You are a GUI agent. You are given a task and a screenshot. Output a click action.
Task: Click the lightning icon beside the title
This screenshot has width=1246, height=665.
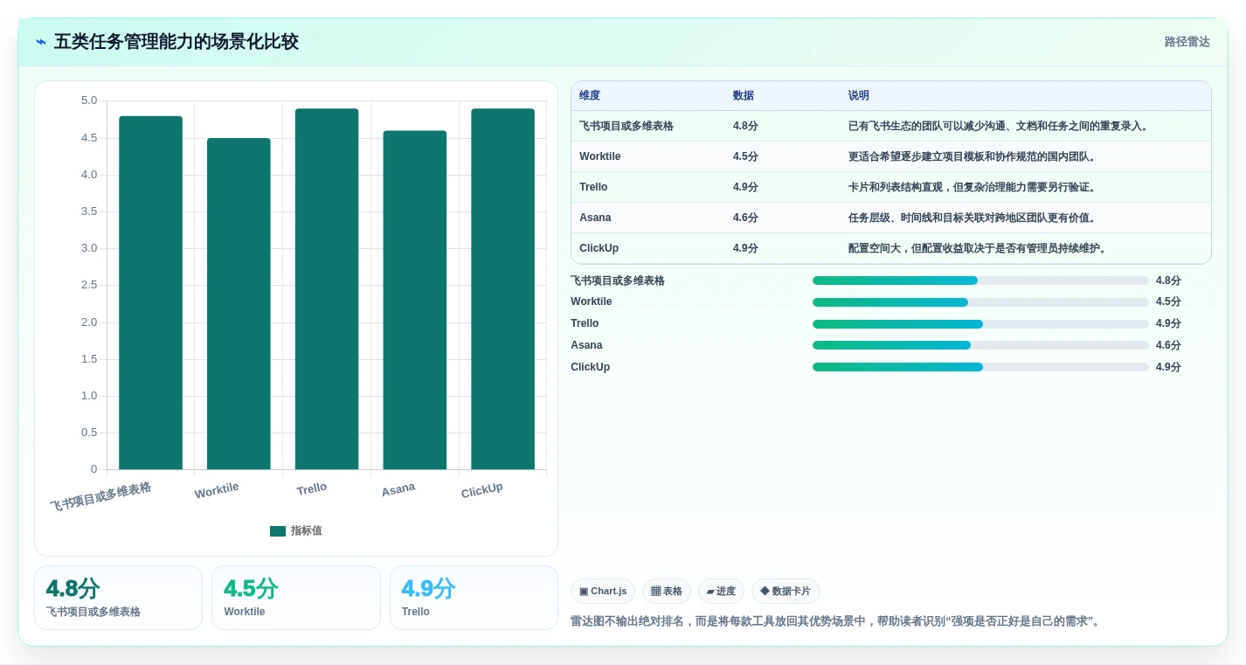point(41,42)
